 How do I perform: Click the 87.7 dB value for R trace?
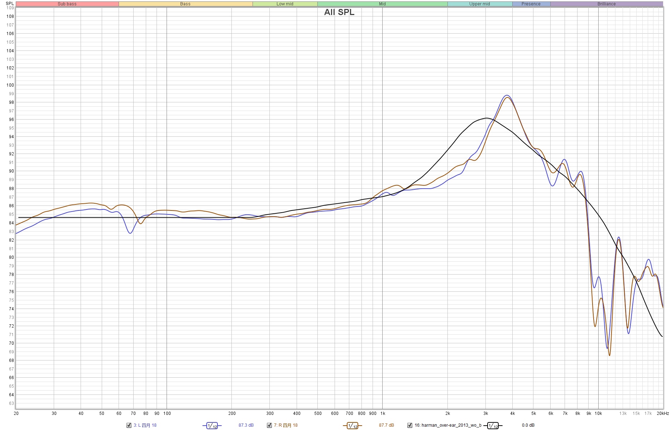click(x=386, y=425)
